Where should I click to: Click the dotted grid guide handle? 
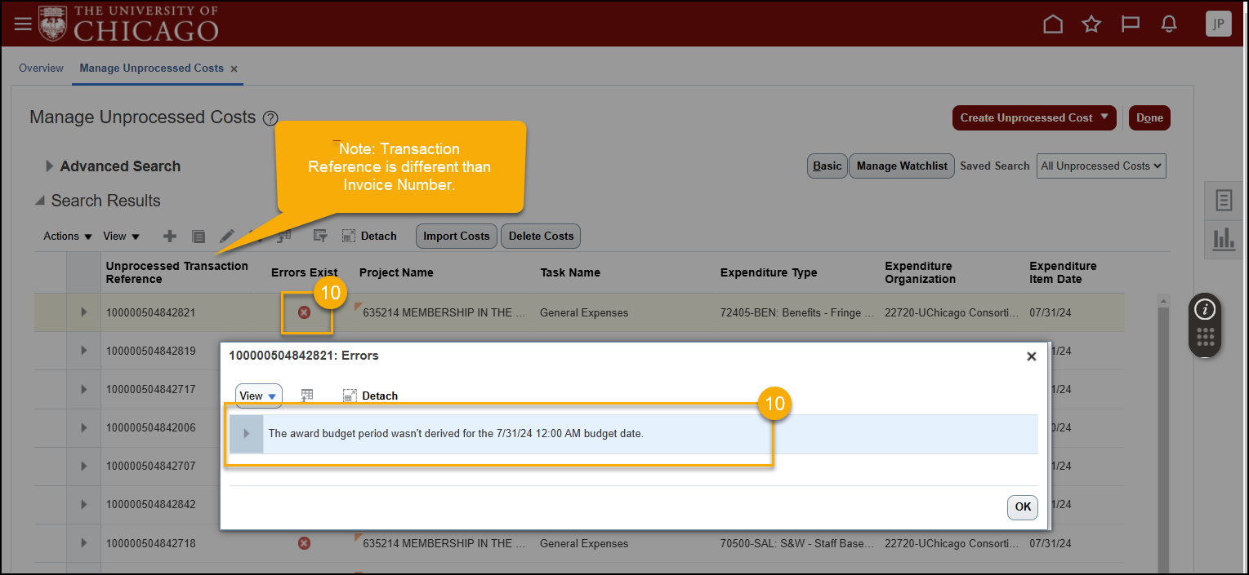[x=1207, y=338]
